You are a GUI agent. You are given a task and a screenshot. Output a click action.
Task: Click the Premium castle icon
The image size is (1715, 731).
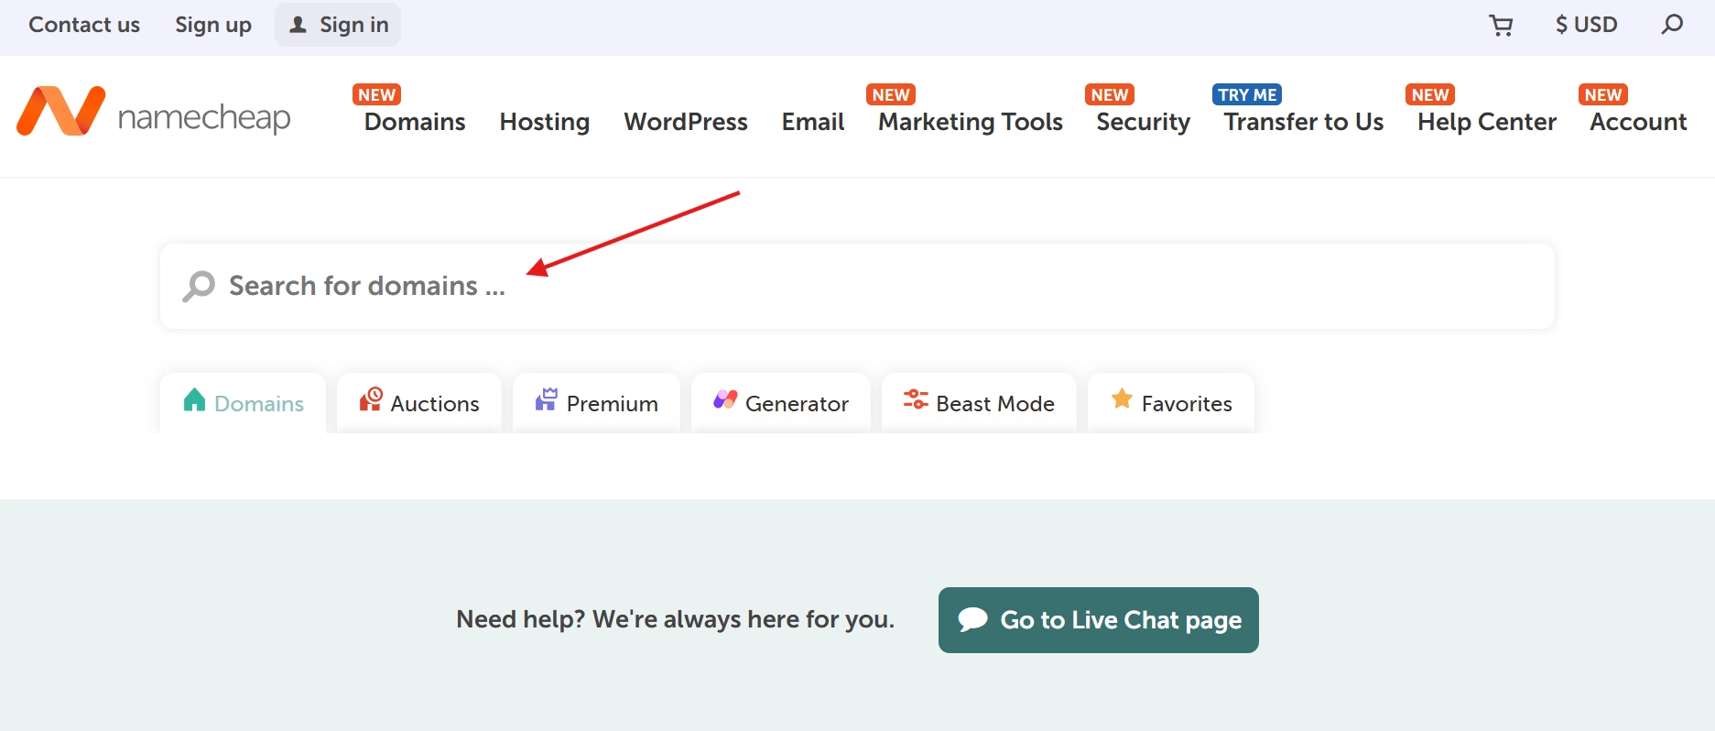(547, 399)
